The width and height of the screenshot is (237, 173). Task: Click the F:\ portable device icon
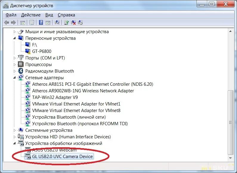28,45
